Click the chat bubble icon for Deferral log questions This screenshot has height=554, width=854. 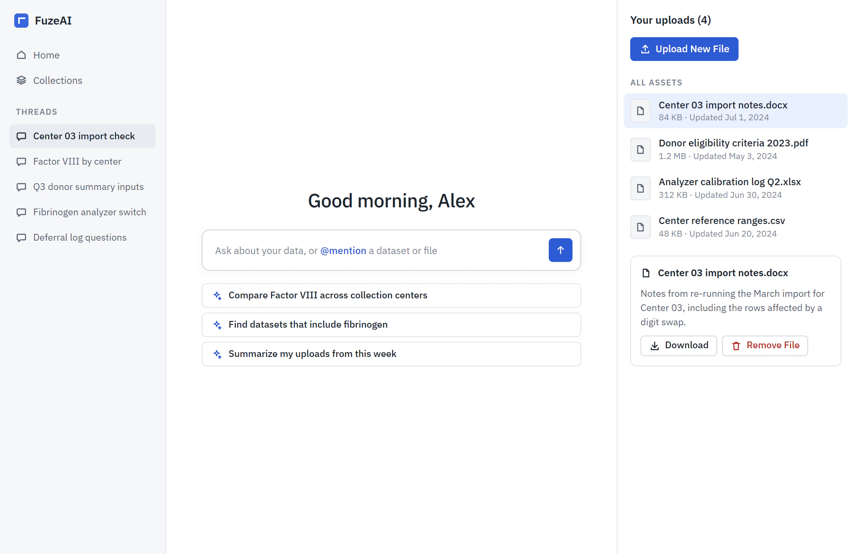click(x=21, y=237)
